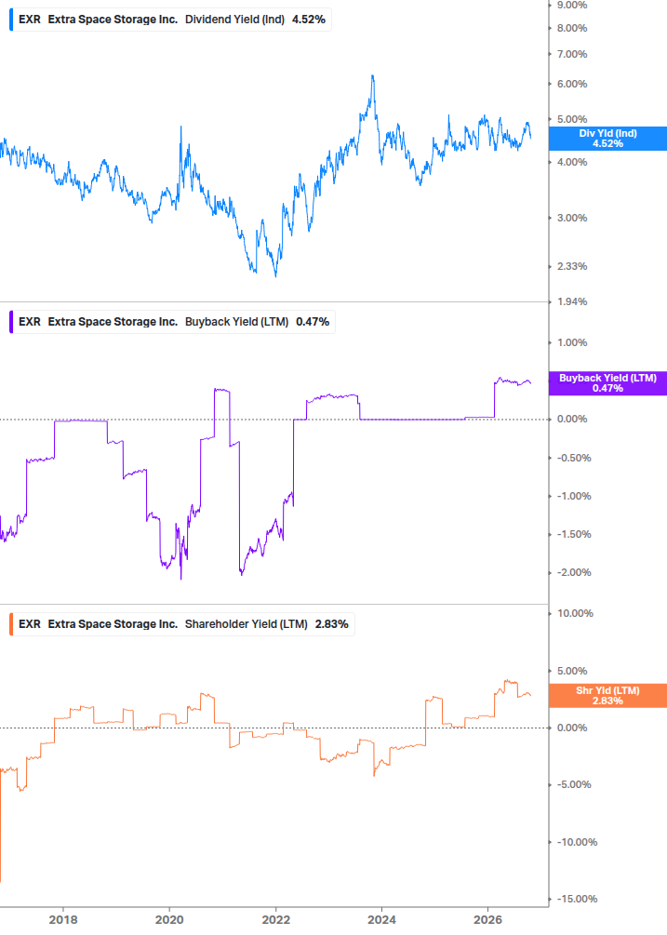Click the 2024 label on the time axis
This screenshot has width=667, height=935.
[381, 919]
